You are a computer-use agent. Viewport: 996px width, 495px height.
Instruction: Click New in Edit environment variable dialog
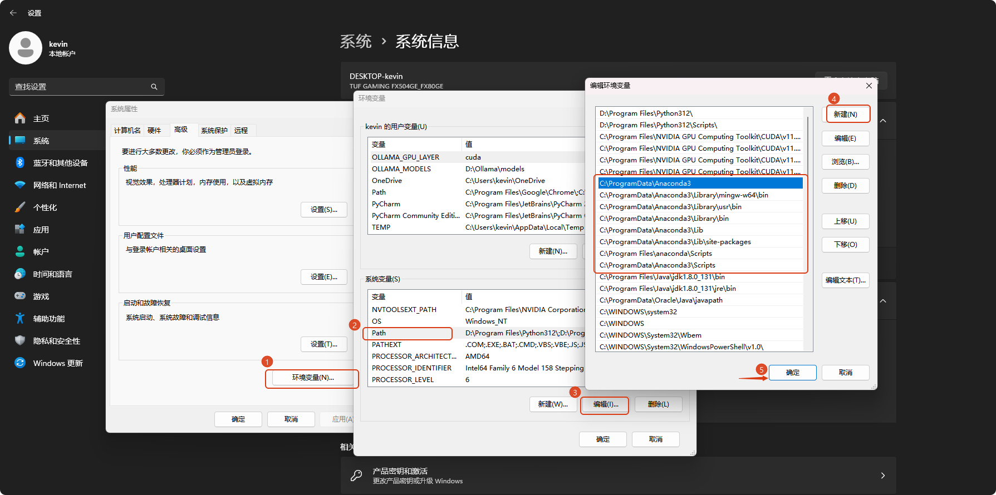coord(845,115)
